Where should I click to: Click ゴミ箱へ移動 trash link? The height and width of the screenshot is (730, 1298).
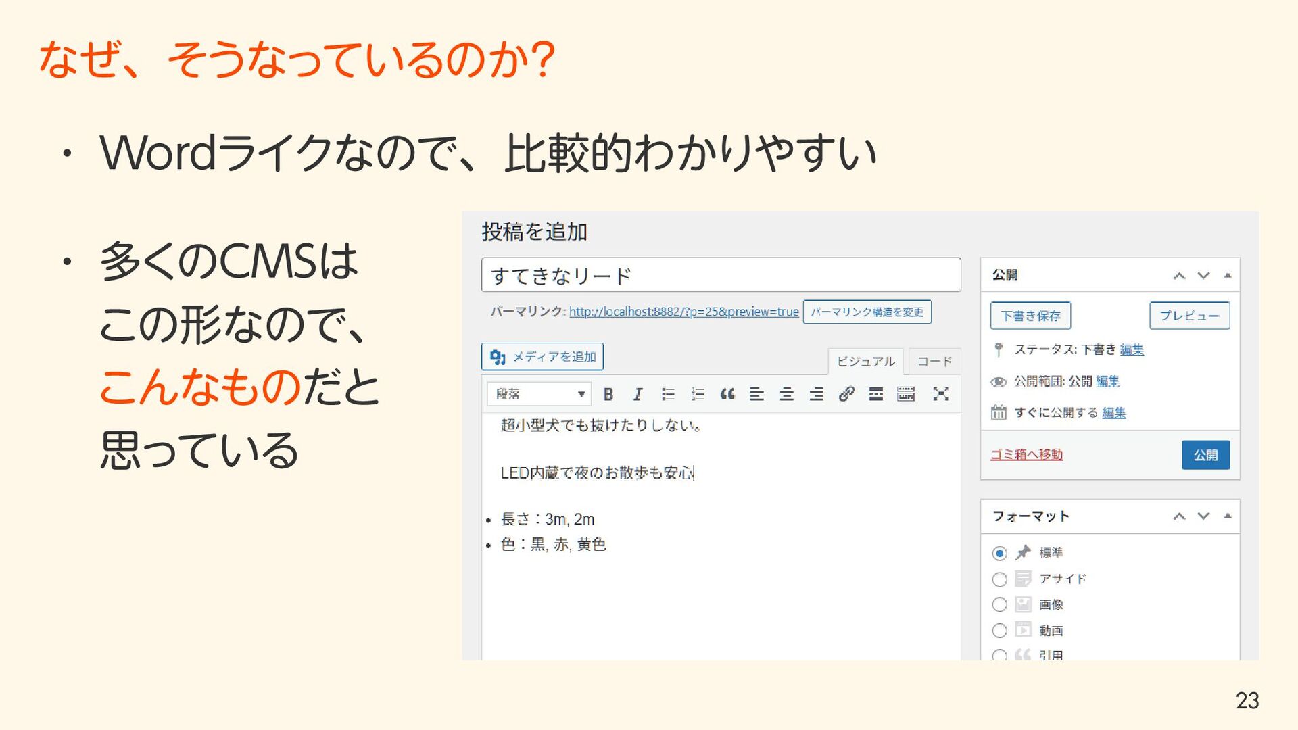pos(1026,454)
